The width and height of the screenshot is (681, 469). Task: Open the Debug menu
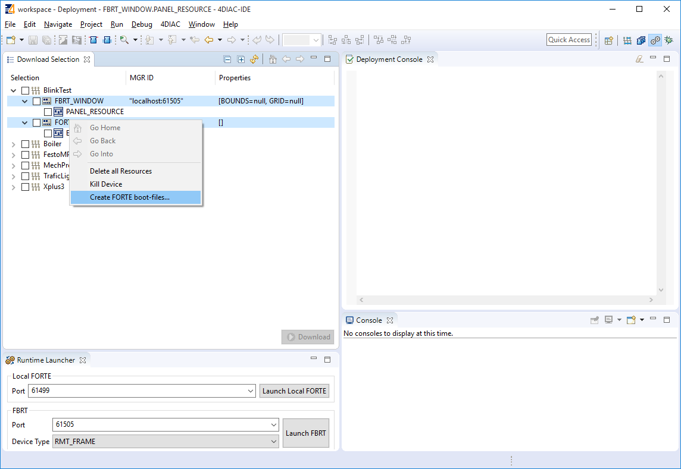coord(142,24)
